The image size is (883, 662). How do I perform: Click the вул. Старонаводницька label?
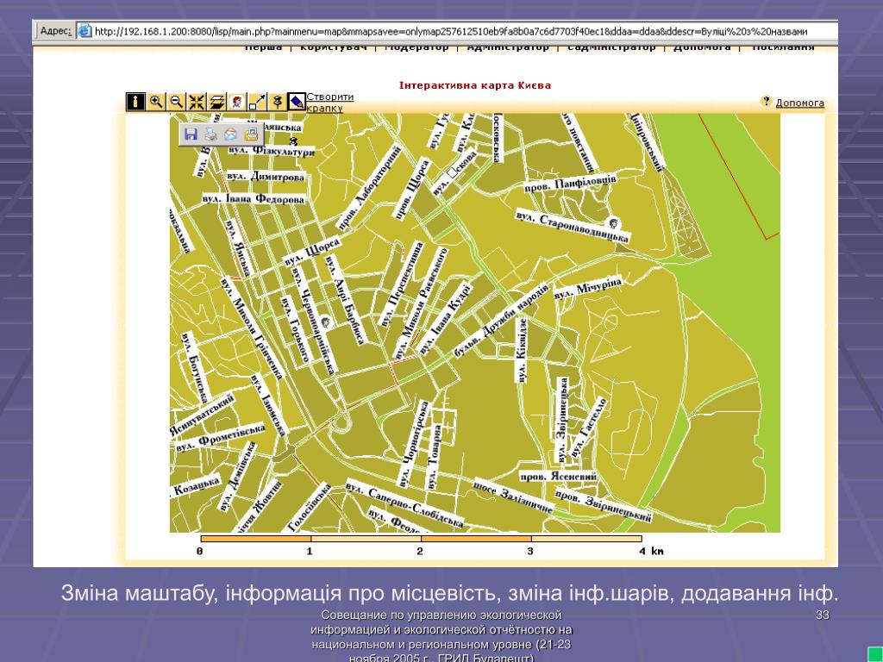(x=573, y=226)
